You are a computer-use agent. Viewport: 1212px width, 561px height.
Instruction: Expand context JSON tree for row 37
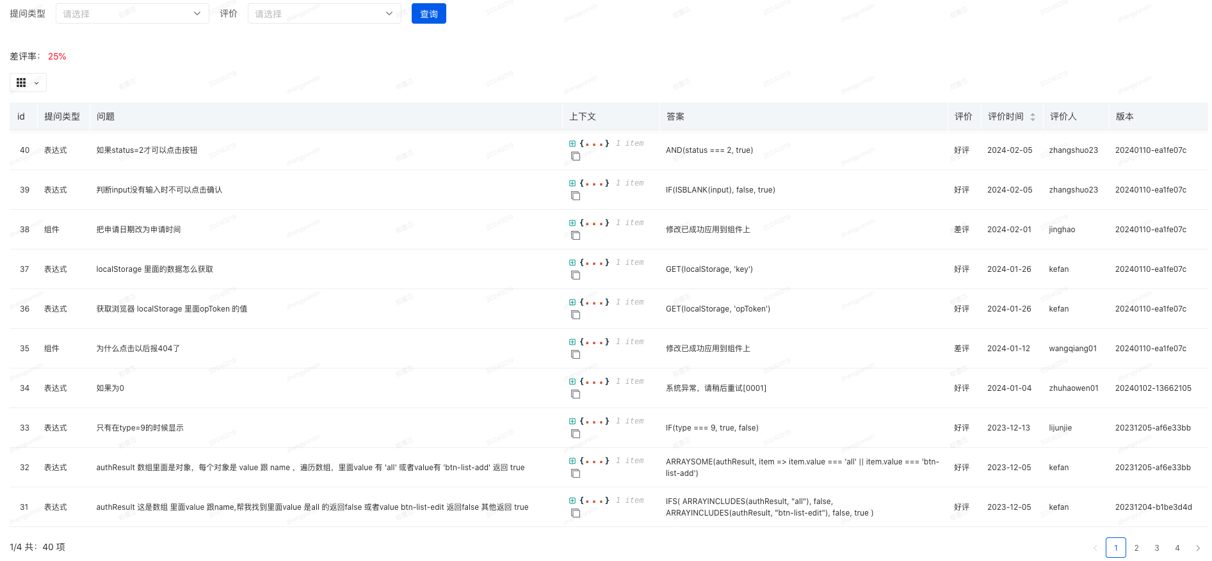(572, 262)
